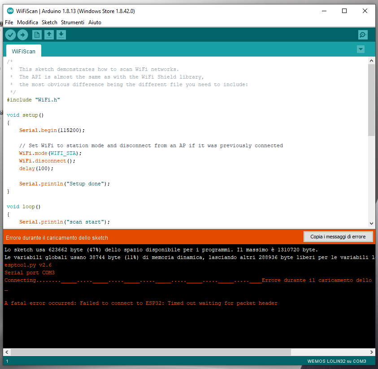
Task: Open the Strumenti menu
Action: pos(73,22)
